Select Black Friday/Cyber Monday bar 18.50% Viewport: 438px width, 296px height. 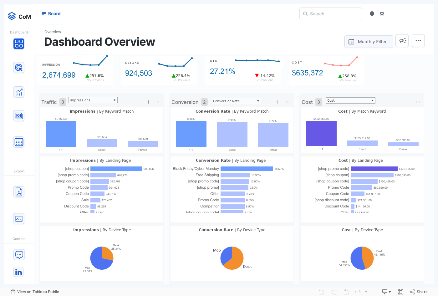[x=247, y=169]
